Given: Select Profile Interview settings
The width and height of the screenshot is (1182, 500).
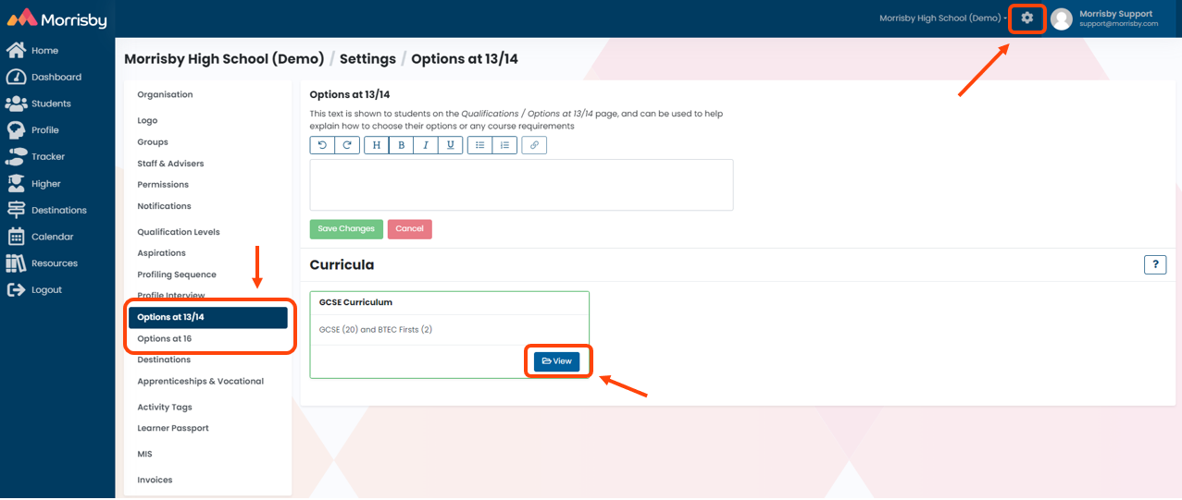Looking at the screenshot, I should [x=171, y=296].
